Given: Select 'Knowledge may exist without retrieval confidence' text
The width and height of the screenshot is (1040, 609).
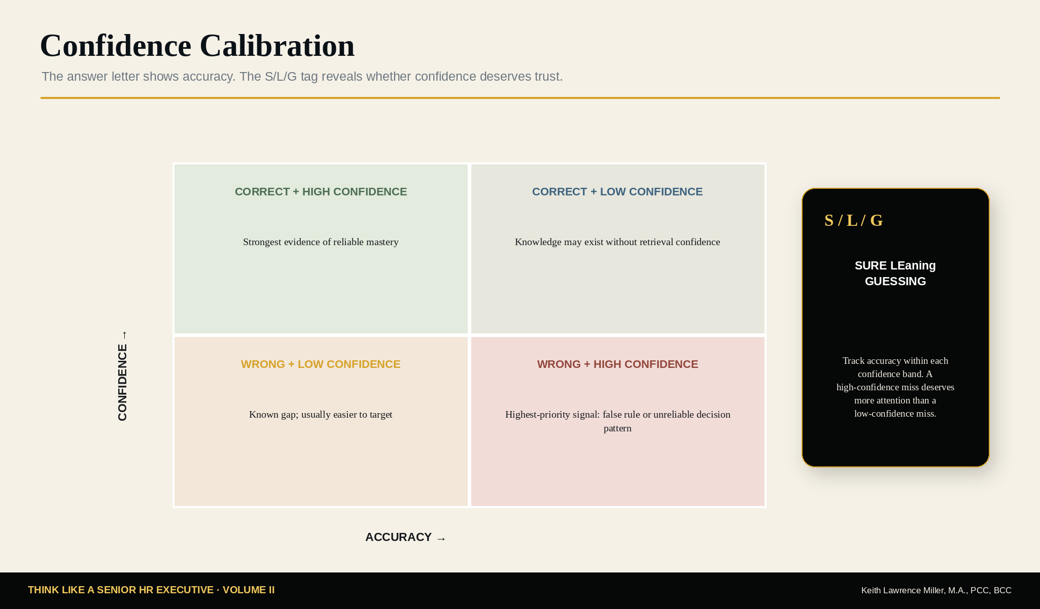Looking at the screenshot, I should point(617,242).
